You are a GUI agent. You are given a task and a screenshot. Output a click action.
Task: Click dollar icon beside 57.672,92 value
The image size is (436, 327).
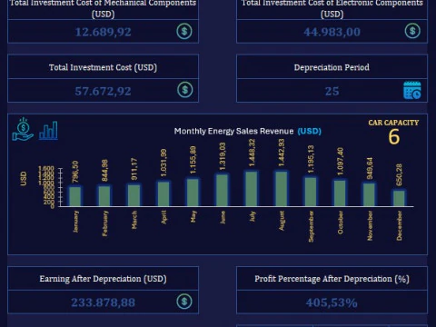(x=185, y=90)
